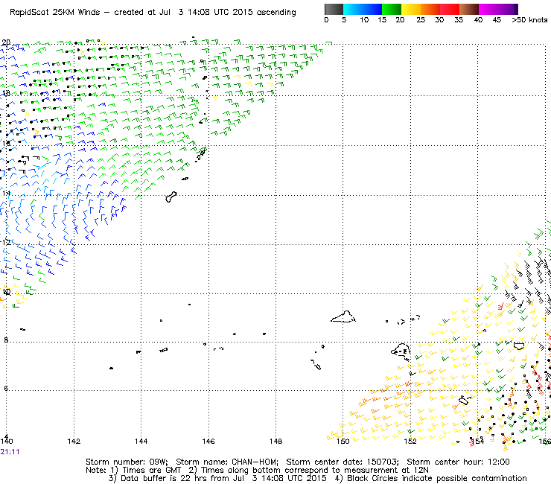Click the longitude label 142
Screen dimensions: 551x484
pyautogui.click(x=74, y=441)
